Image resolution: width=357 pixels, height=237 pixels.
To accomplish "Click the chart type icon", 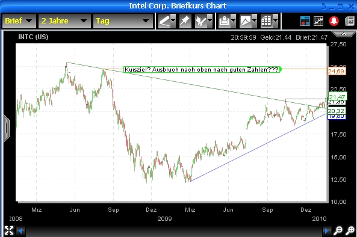I will pos(246,21).
